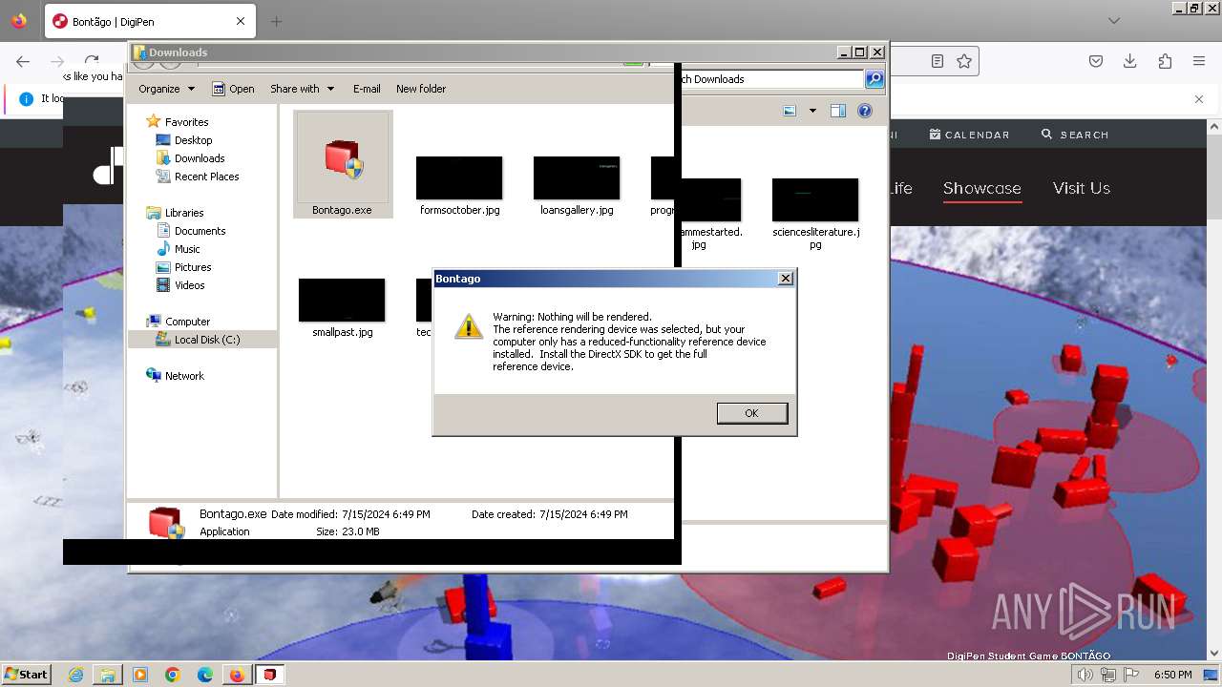Switch to Firefox from taskbar
This screenshot has width=1222, height=687.
click(x=237, y=675)
